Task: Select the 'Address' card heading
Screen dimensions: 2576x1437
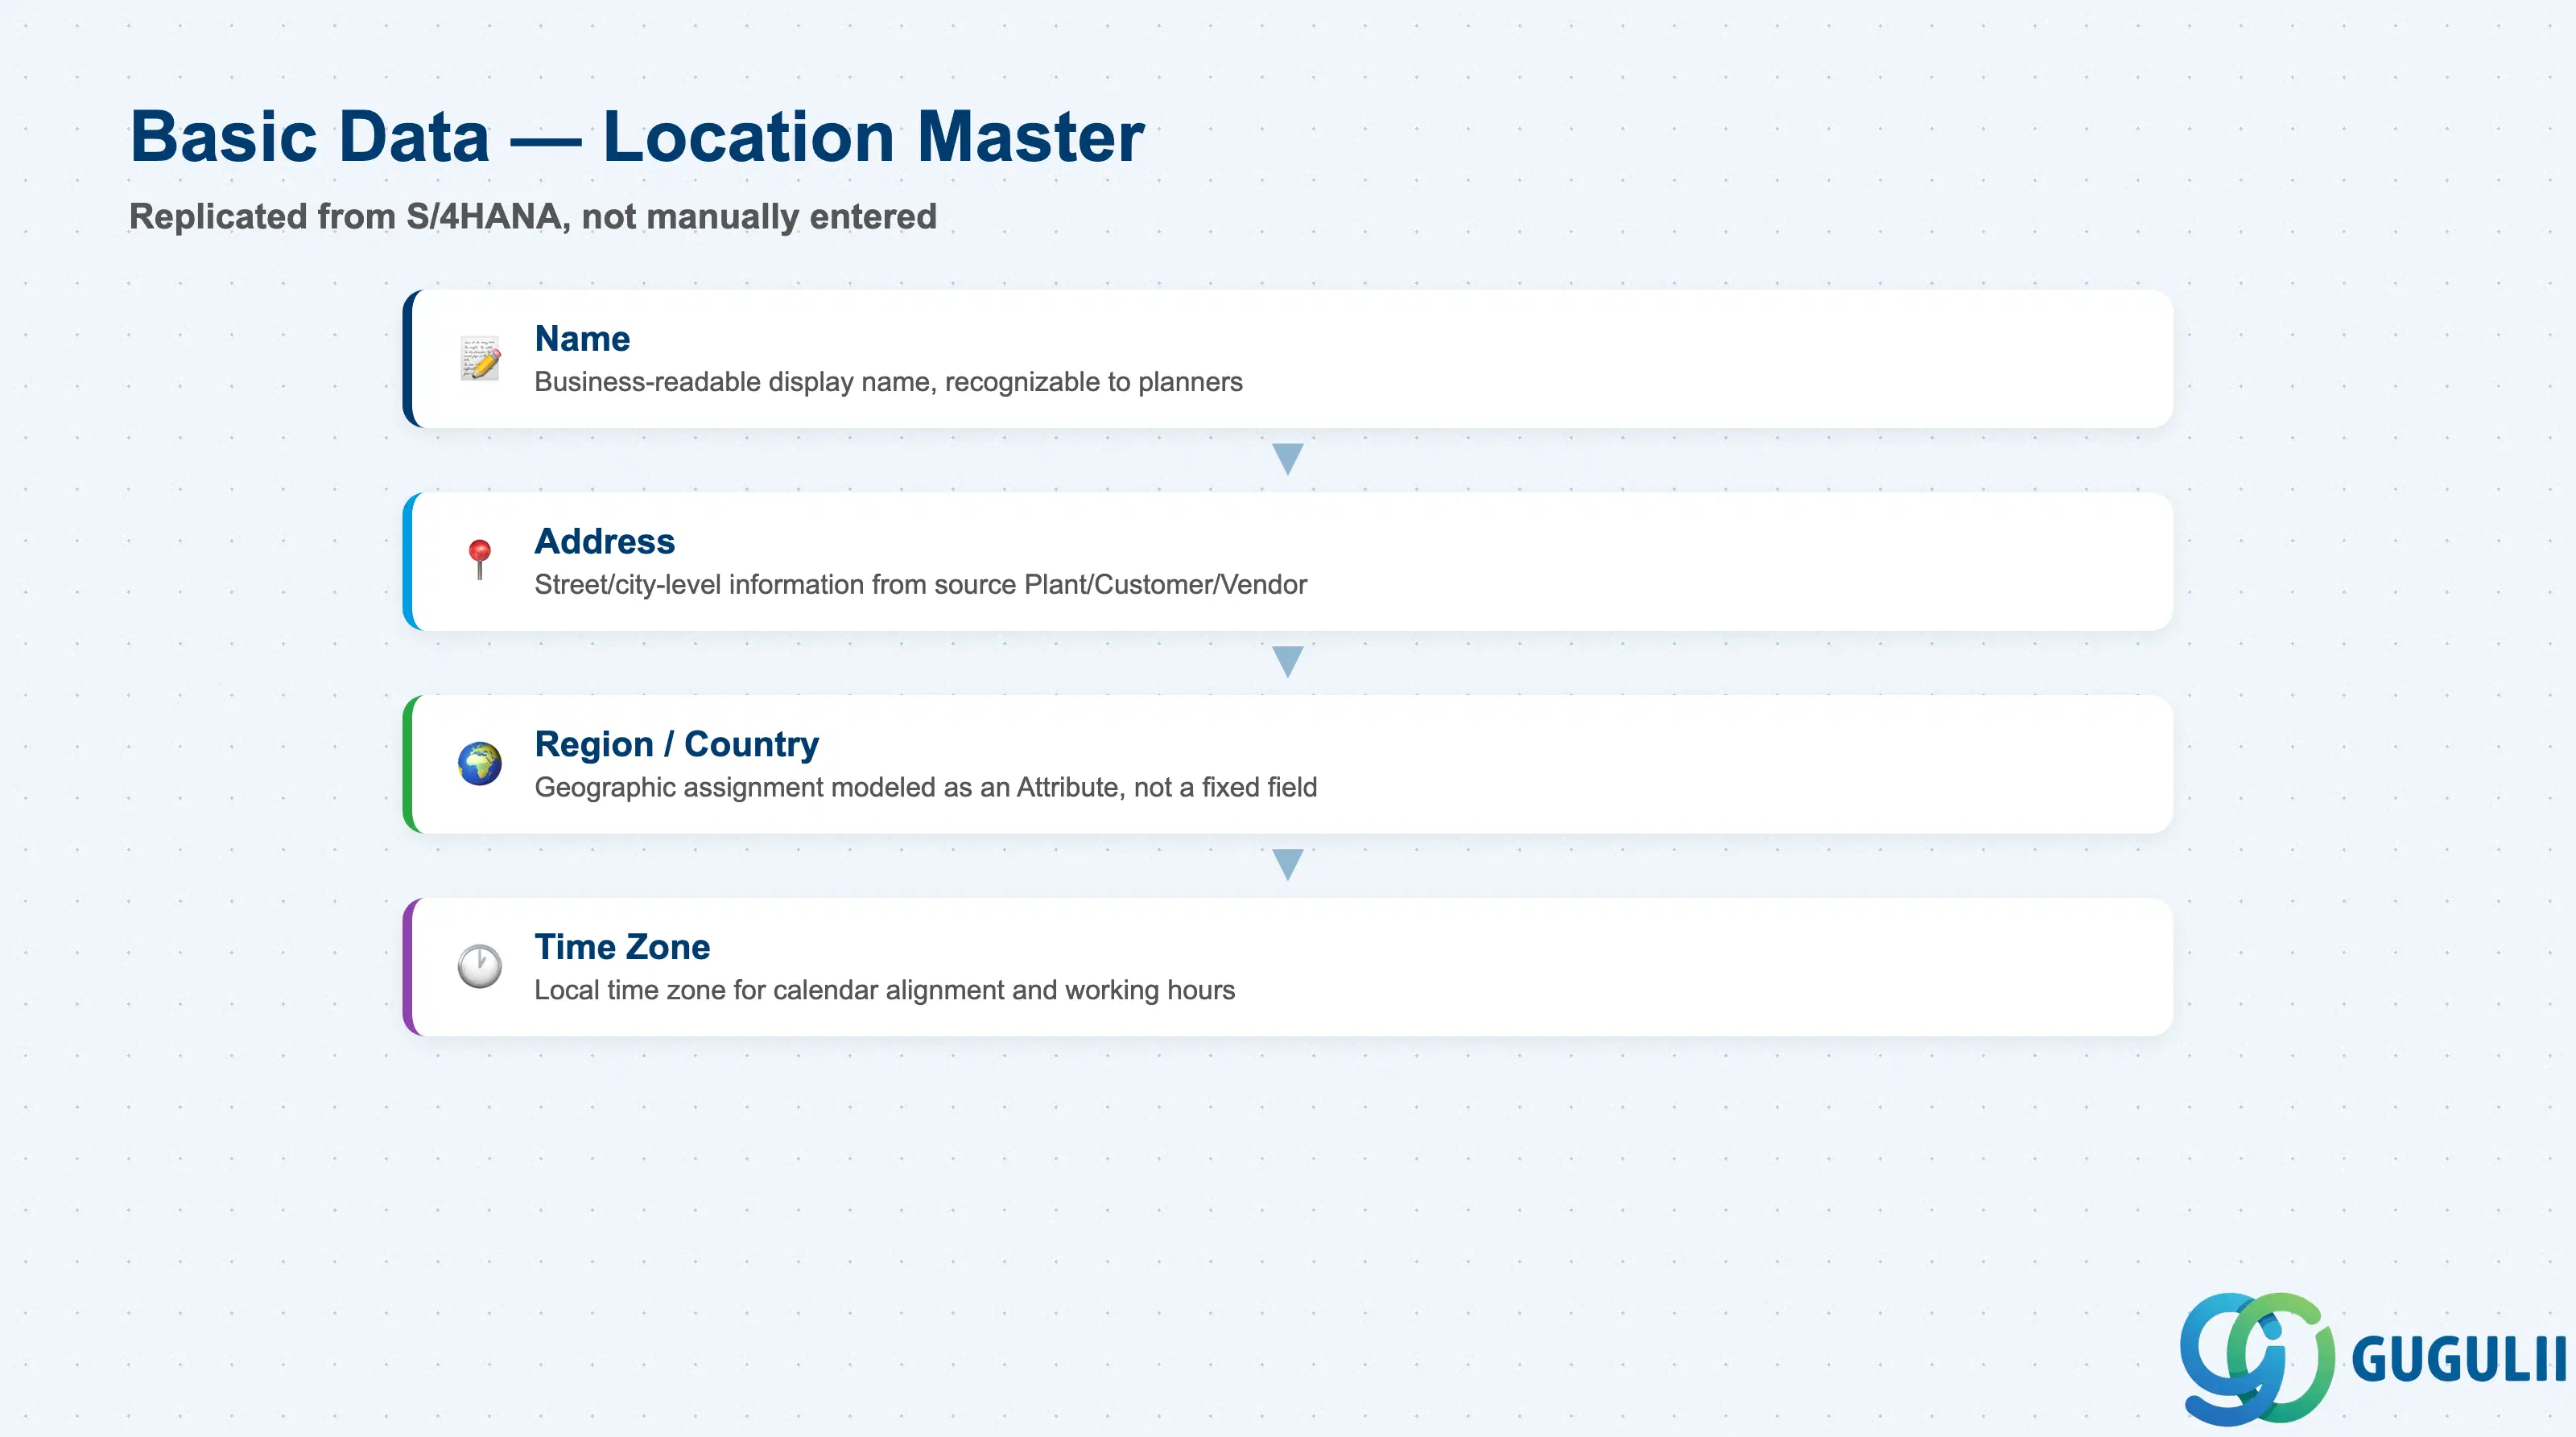Action: pyautogui.click(x=604, y=541)
